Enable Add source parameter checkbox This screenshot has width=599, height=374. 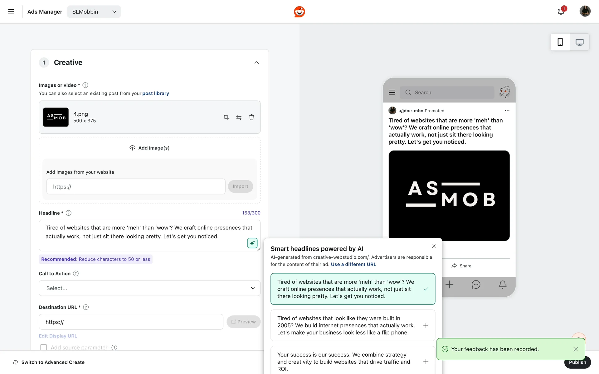tap(44, 347)
